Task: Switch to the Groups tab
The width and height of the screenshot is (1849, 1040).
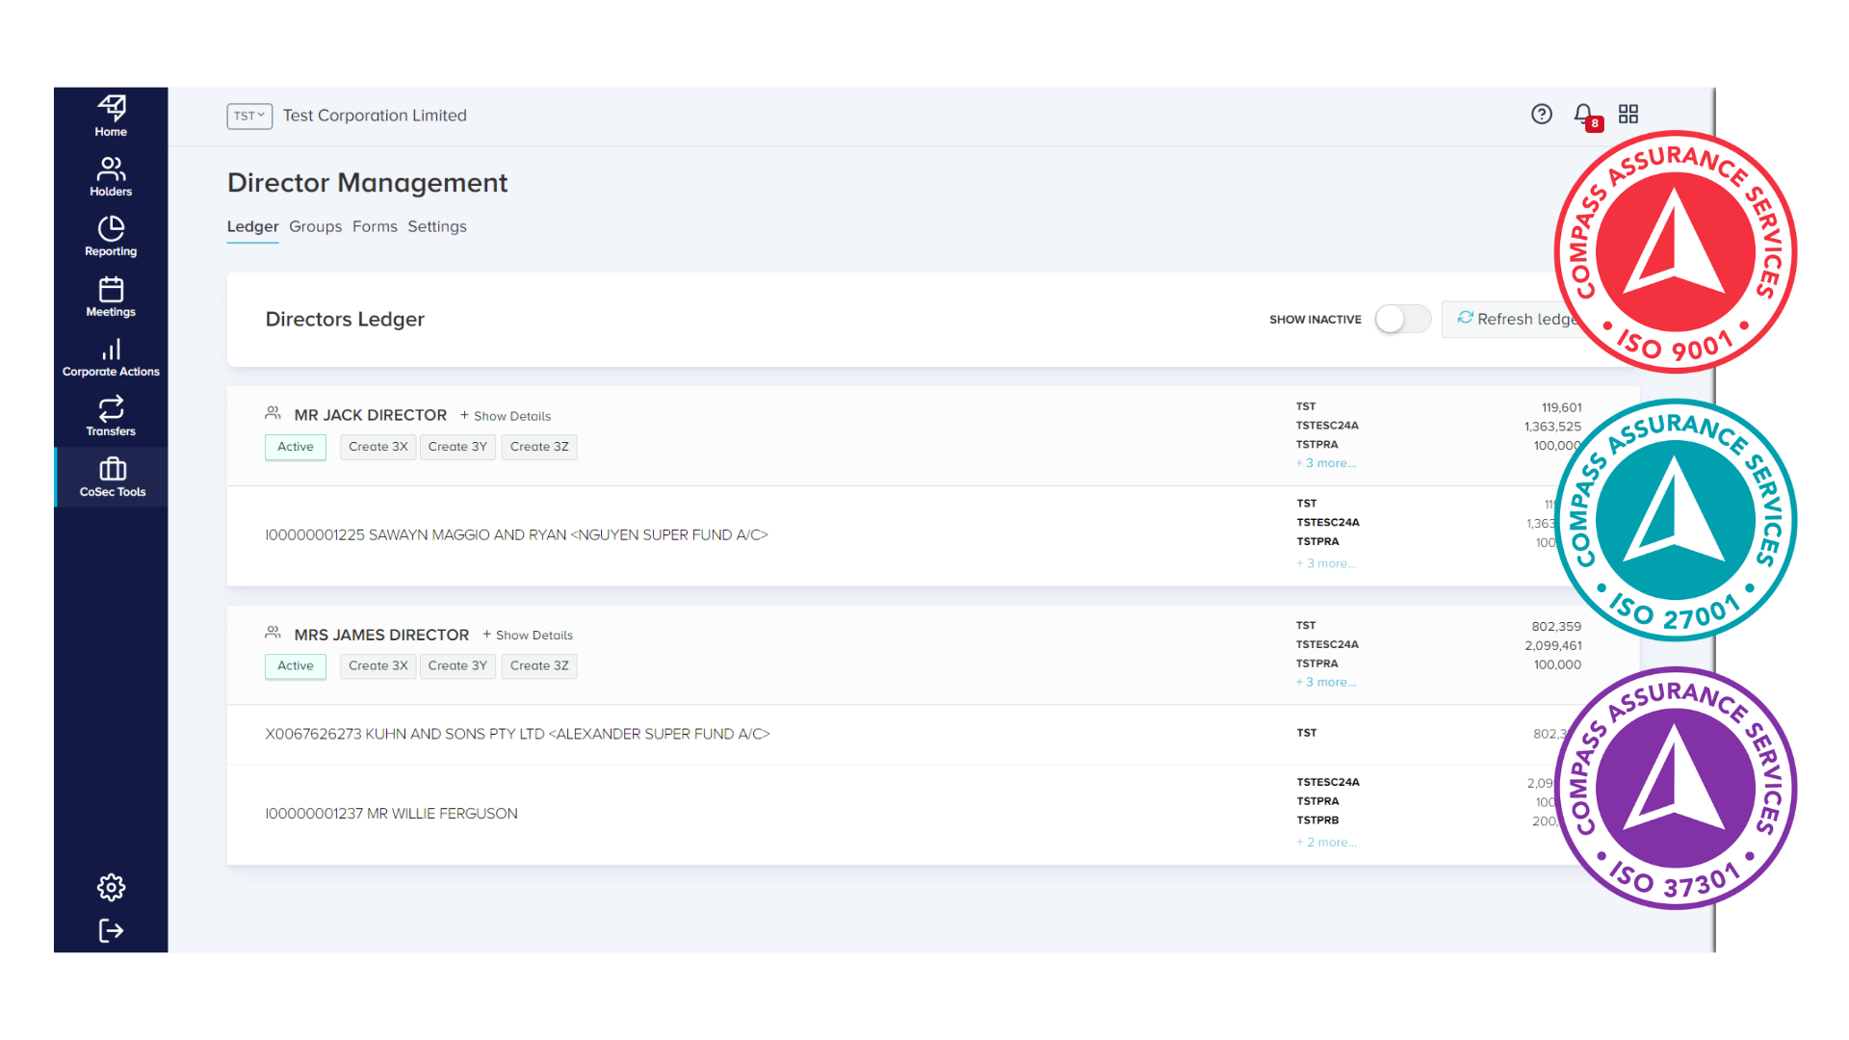Action: [x=315, y=226]
